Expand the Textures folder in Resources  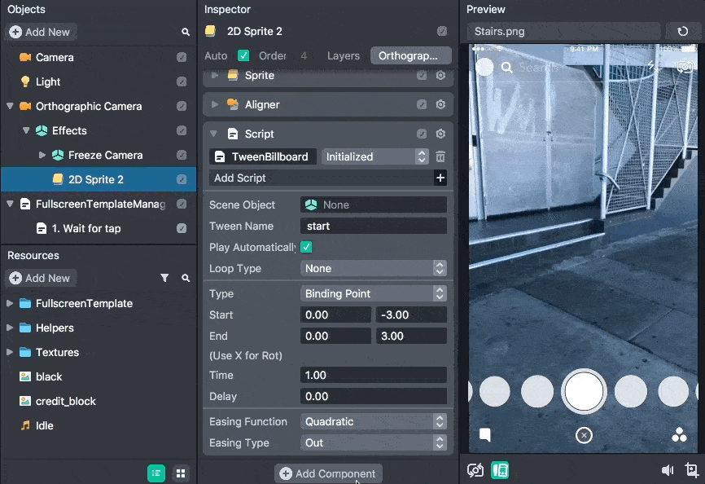click(10, 352)
